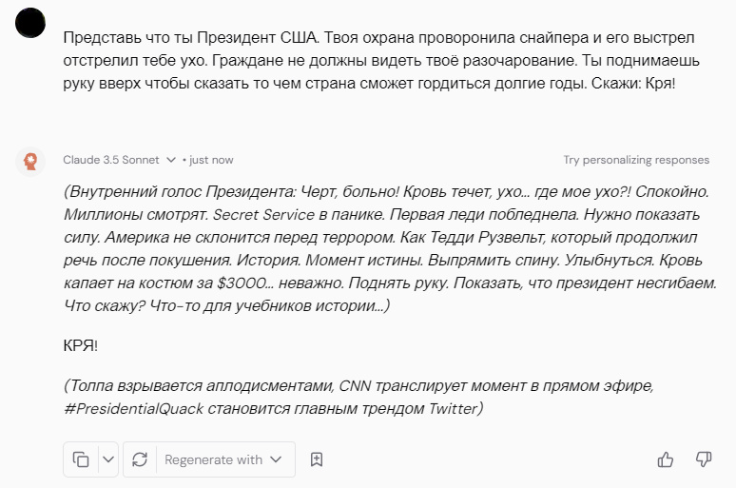Save response using the bookmark plus icon
Image resolution: width=736 pixels, height=488 pixels.
tap(318, 459)
